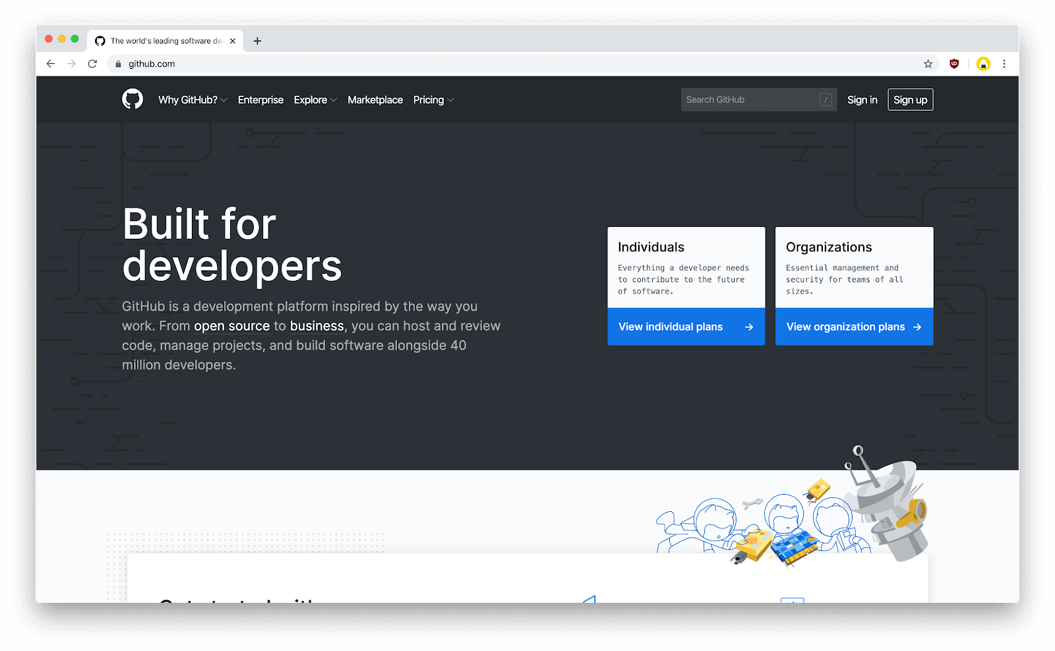Reload the page with refresh icon
1055x651 pixels.
(92, 64)
